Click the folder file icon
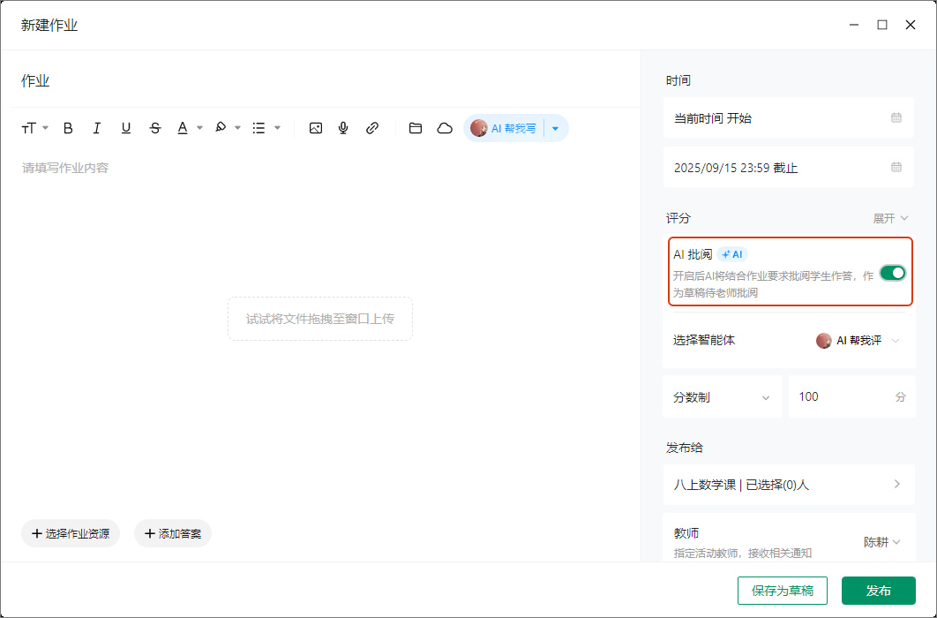 (x=416, y=128)
